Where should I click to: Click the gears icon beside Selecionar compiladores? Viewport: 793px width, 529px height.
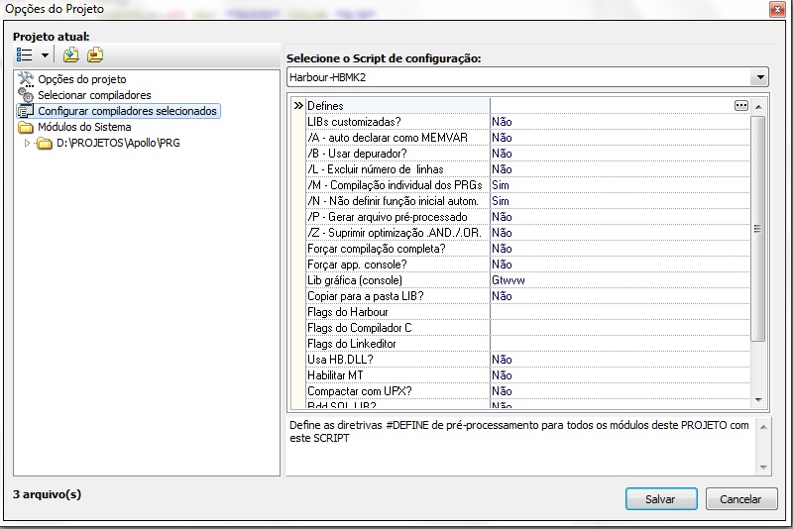26,95
